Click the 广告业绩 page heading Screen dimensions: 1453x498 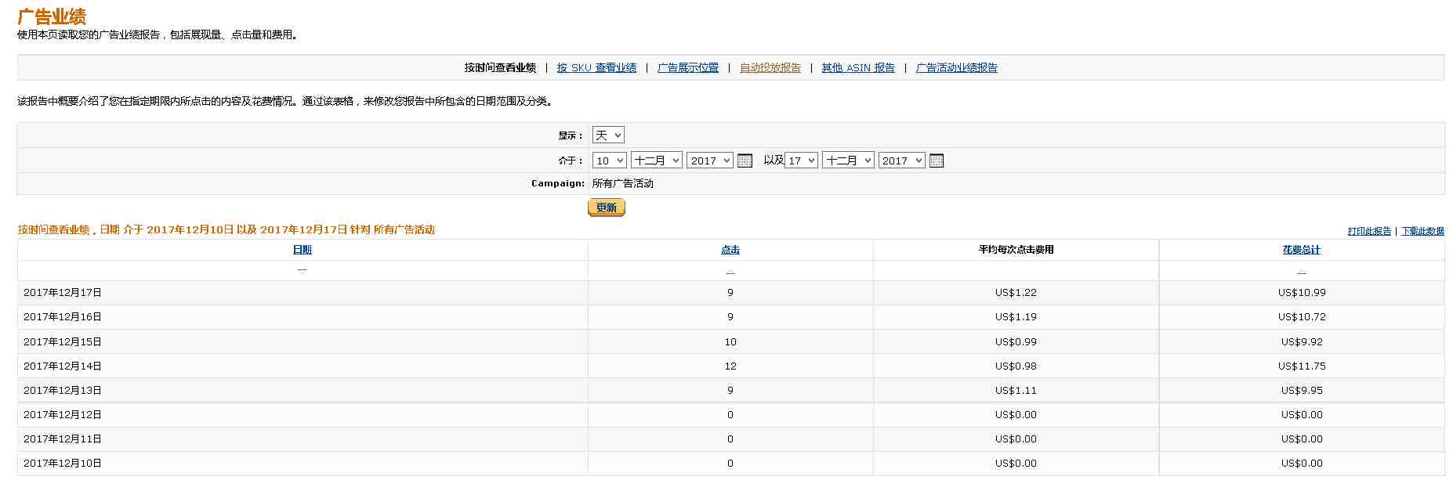(x=52, y=16)
